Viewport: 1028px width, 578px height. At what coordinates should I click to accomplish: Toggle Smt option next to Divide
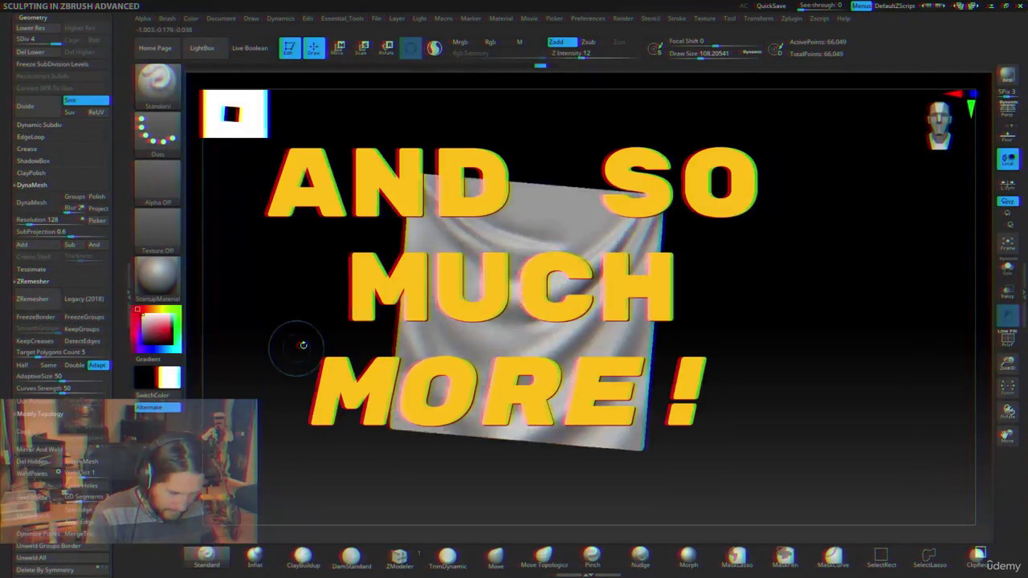(86, 100)
